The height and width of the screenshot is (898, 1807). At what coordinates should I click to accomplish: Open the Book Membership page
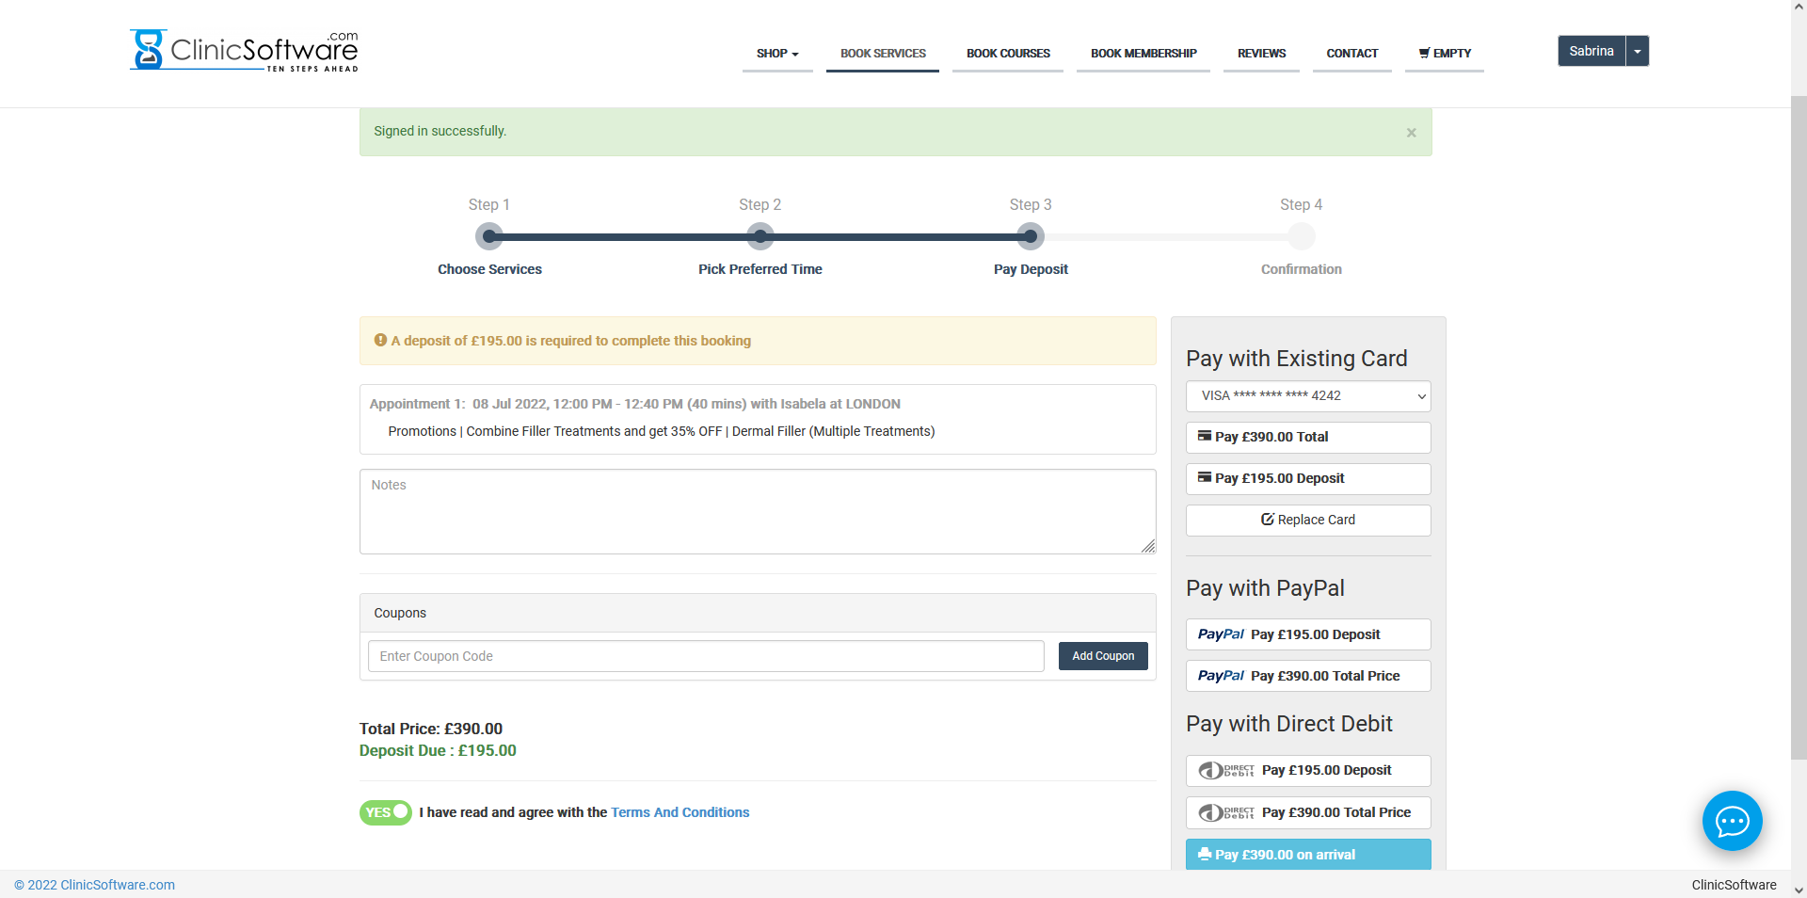point(1143,54)
